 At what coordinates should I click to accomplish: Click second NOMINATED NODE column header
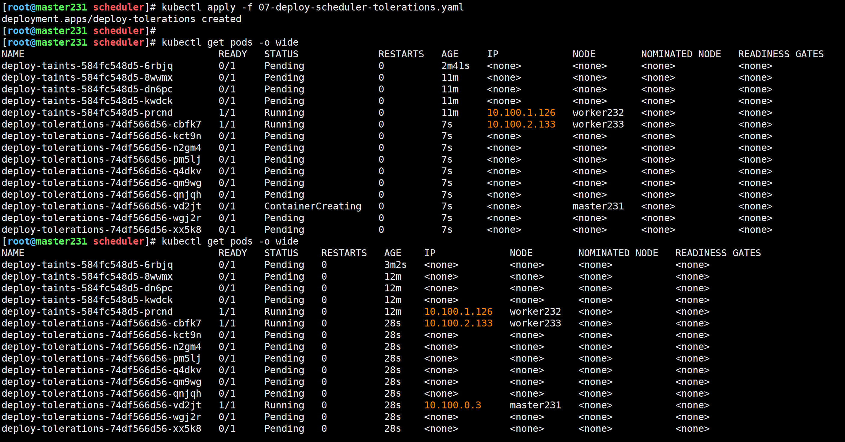click(x=618, y=253)
